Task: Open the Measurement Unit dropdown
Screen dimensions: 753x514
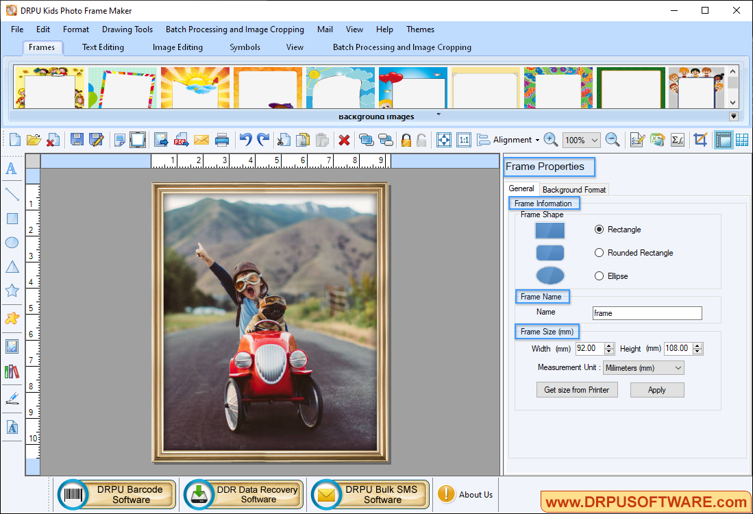Action: click(643, 367)
